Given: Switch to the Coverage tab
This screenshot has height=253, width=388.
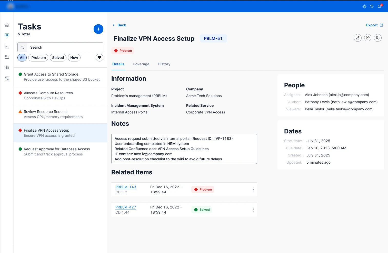Looking at the screenshot, I should [141, 64].
